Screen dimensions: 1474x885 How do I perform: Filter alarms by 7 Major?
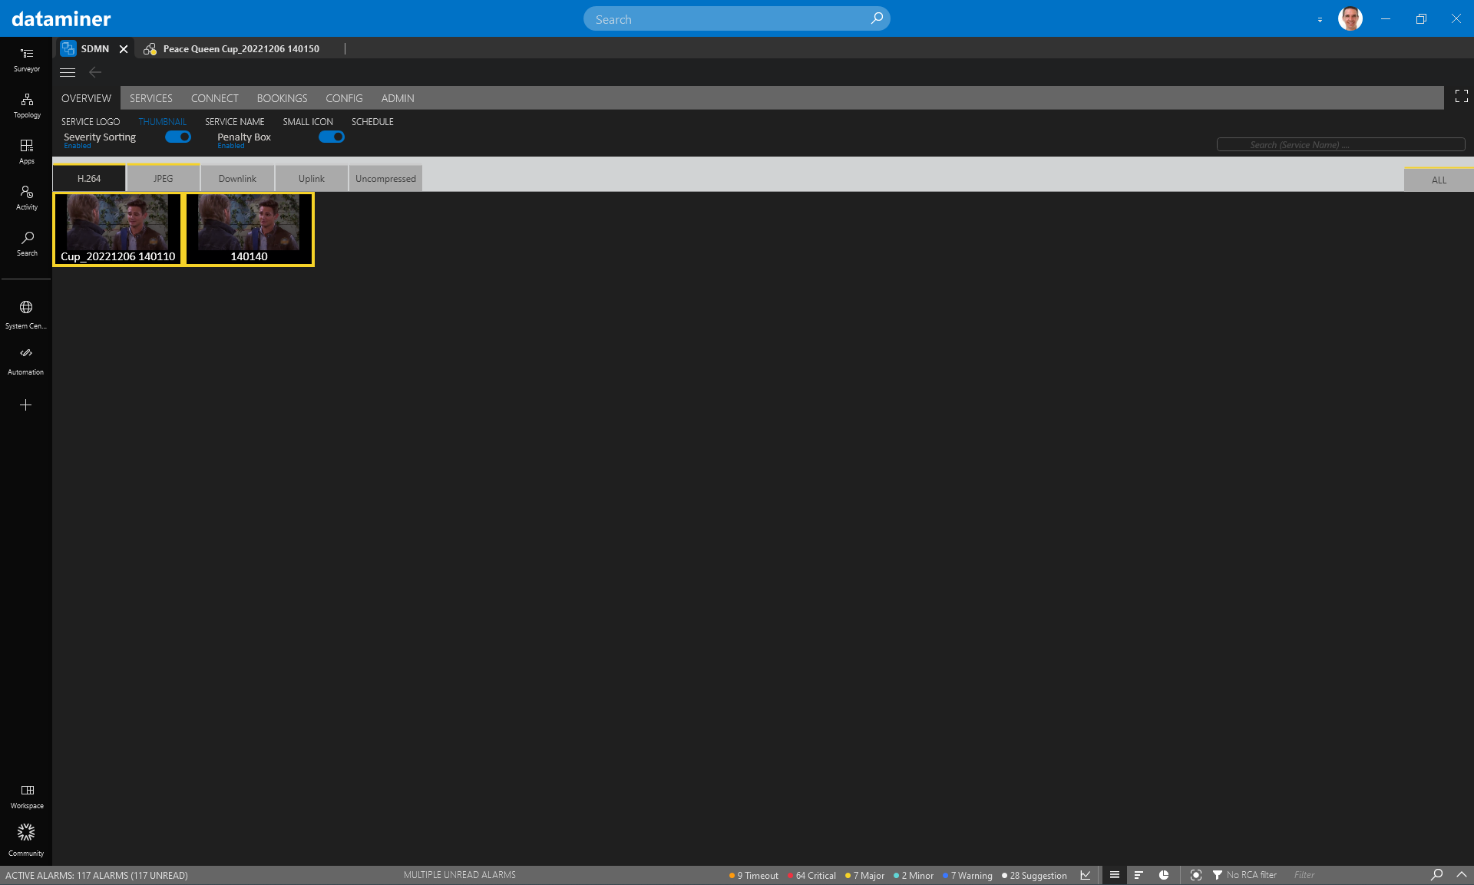coord(864,875)
